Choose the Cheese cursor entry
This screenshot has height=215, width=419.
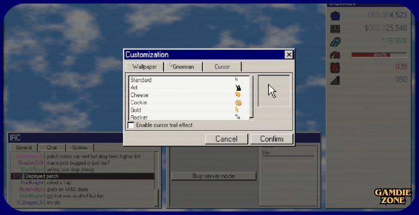coord(189,95)
